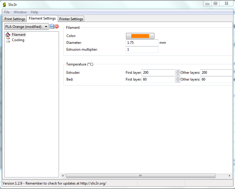Click the Slic3r app icon in title bar
Image resolution: width=235 pixels, height=189 pixels.
pos(4,5)
